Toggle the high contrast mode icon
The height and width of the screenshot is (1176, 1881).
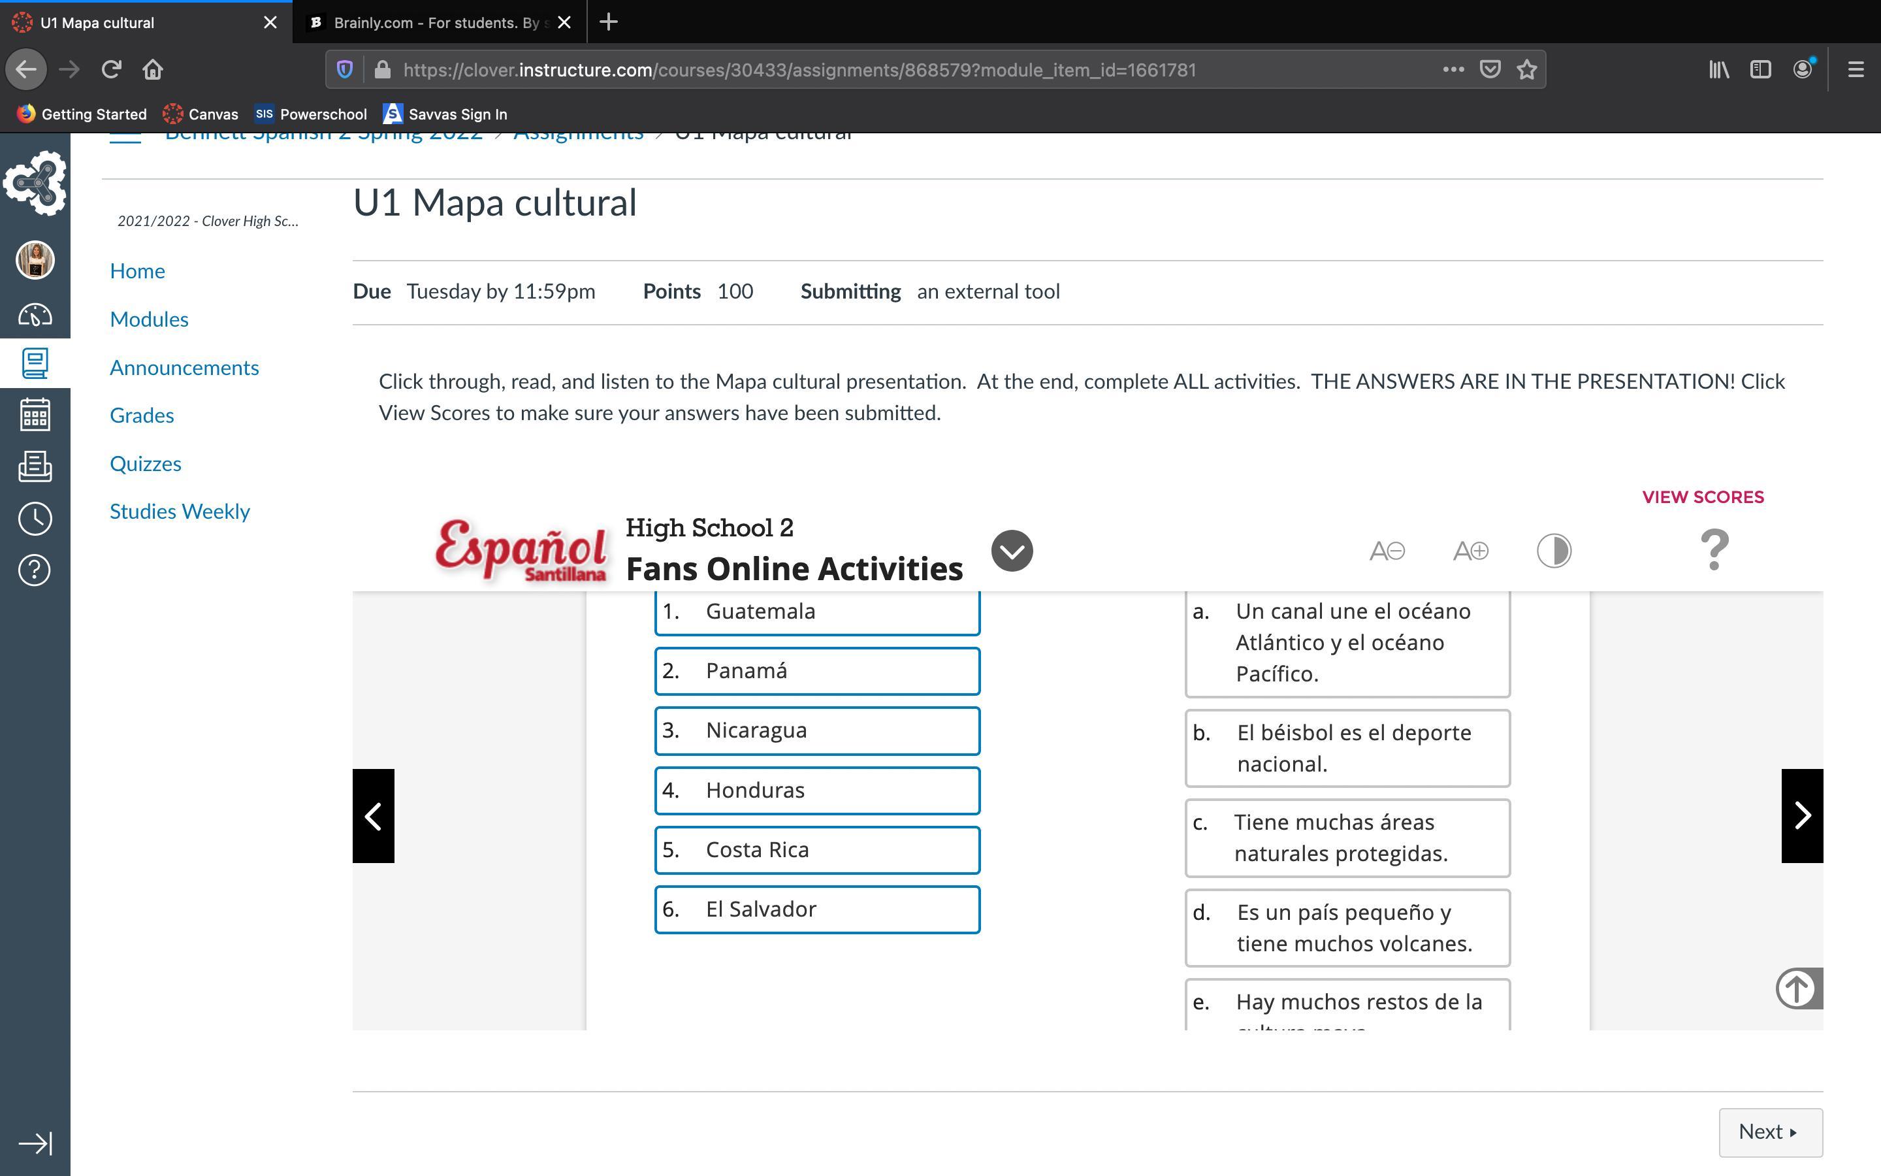coord(1554,551)
